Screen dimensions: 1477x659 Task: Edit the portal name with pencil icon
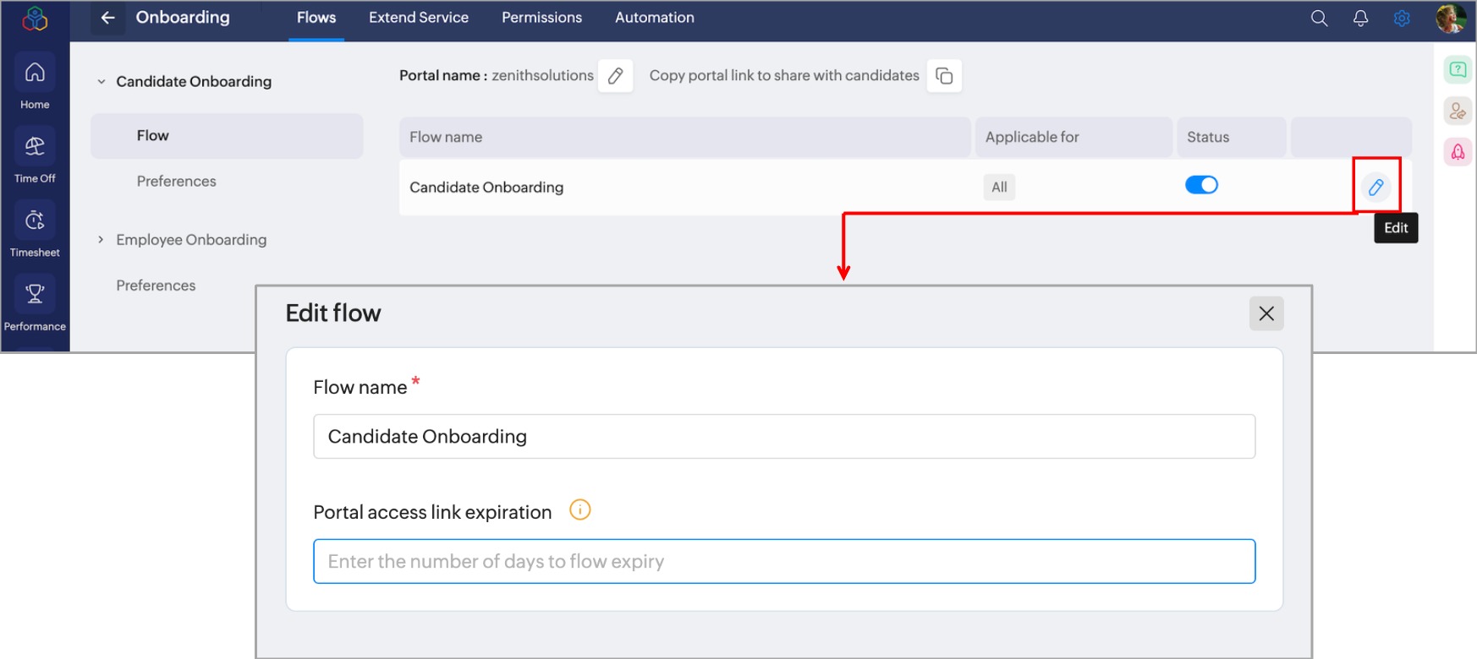point(616,76)
